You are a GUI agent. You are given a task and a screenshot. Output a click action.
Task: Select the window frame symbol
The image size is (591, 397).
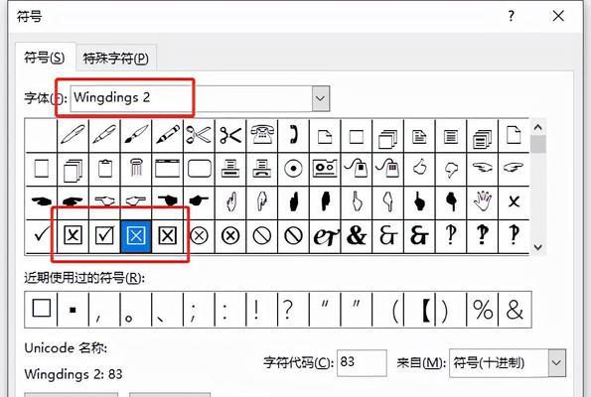pyautogui.click(x=167, y=169)
